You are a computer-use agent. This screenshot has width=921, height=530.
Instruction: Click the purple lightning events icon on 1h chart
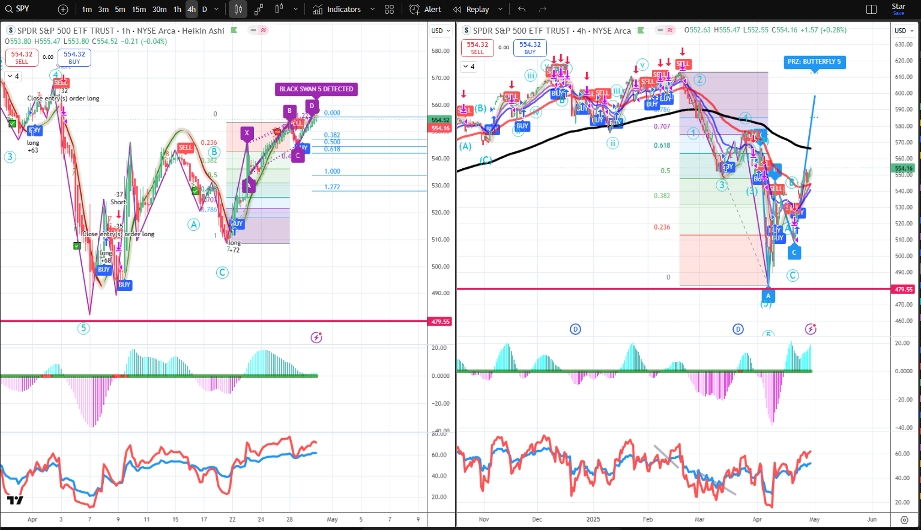316,337
